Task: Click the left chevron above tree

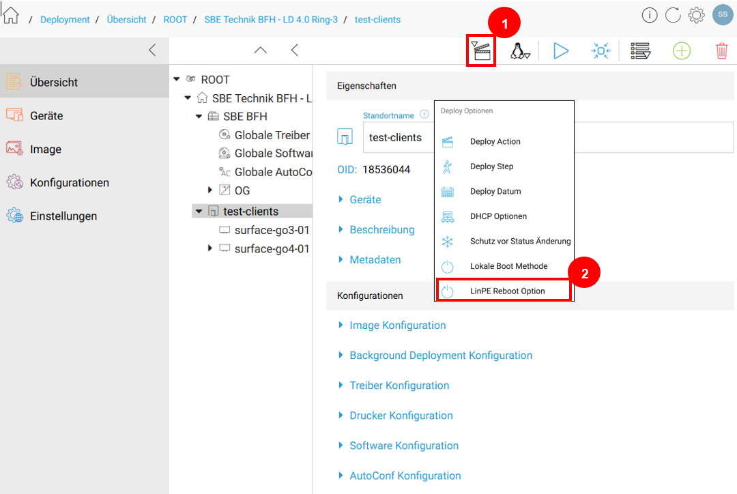Action: 295,50
